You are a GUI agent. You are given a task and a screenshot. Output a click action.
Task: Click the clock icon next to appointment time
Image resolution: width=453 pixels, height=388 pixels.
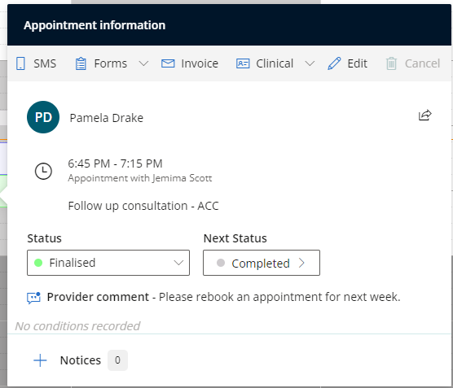coord(43,172)
